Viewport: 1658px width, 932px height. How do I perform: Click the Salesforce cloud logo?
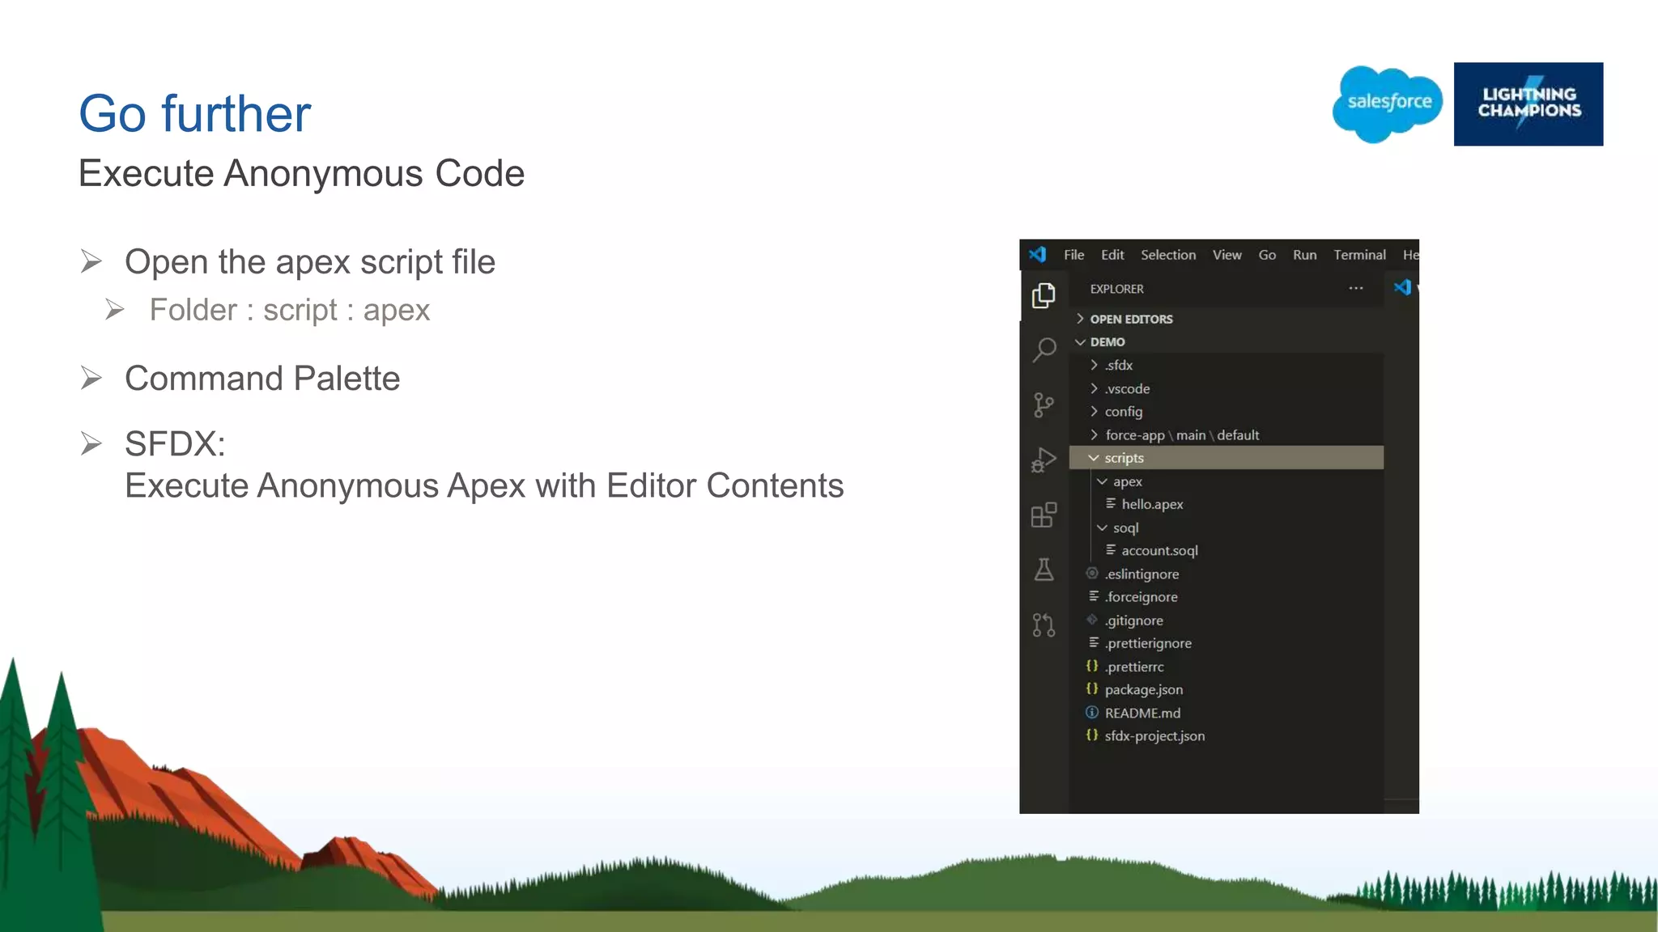1388,104
